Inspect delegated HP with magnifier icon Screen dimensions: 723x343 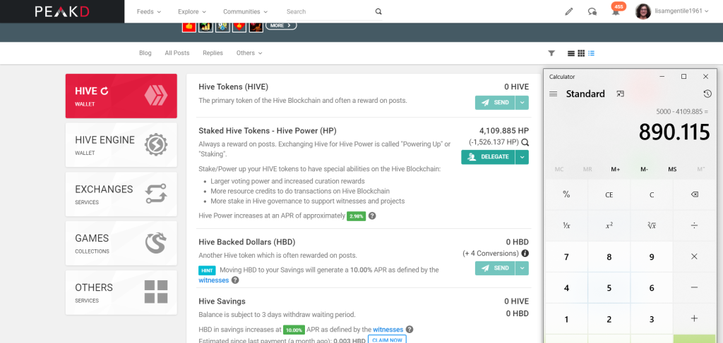[525, 142]
